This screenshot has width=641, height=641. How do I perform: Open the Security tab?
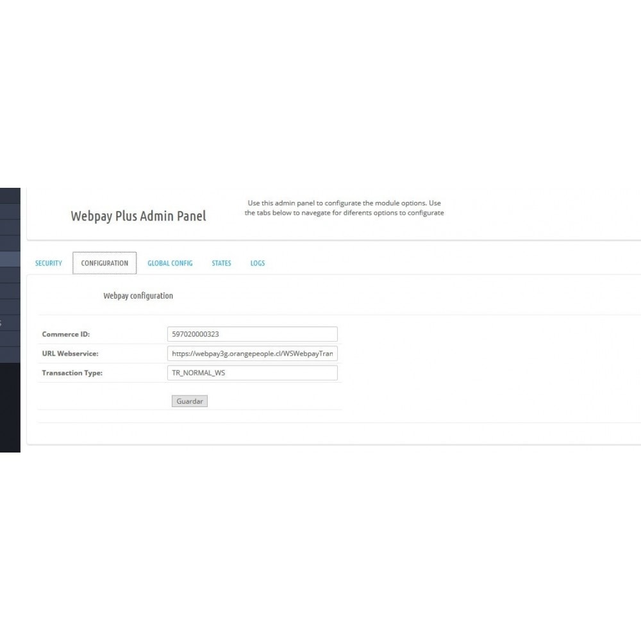tap(48, 263)
